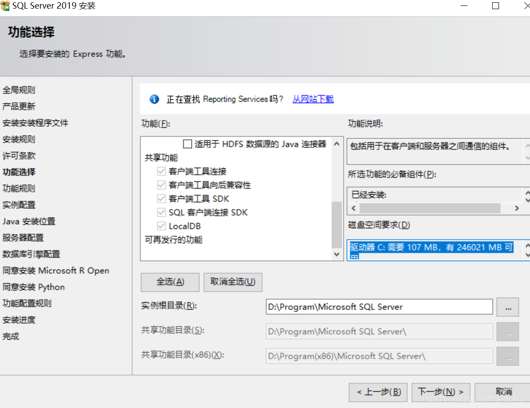
Task: Select the 安装规则 step in sidebar
Action: point(19,139)
